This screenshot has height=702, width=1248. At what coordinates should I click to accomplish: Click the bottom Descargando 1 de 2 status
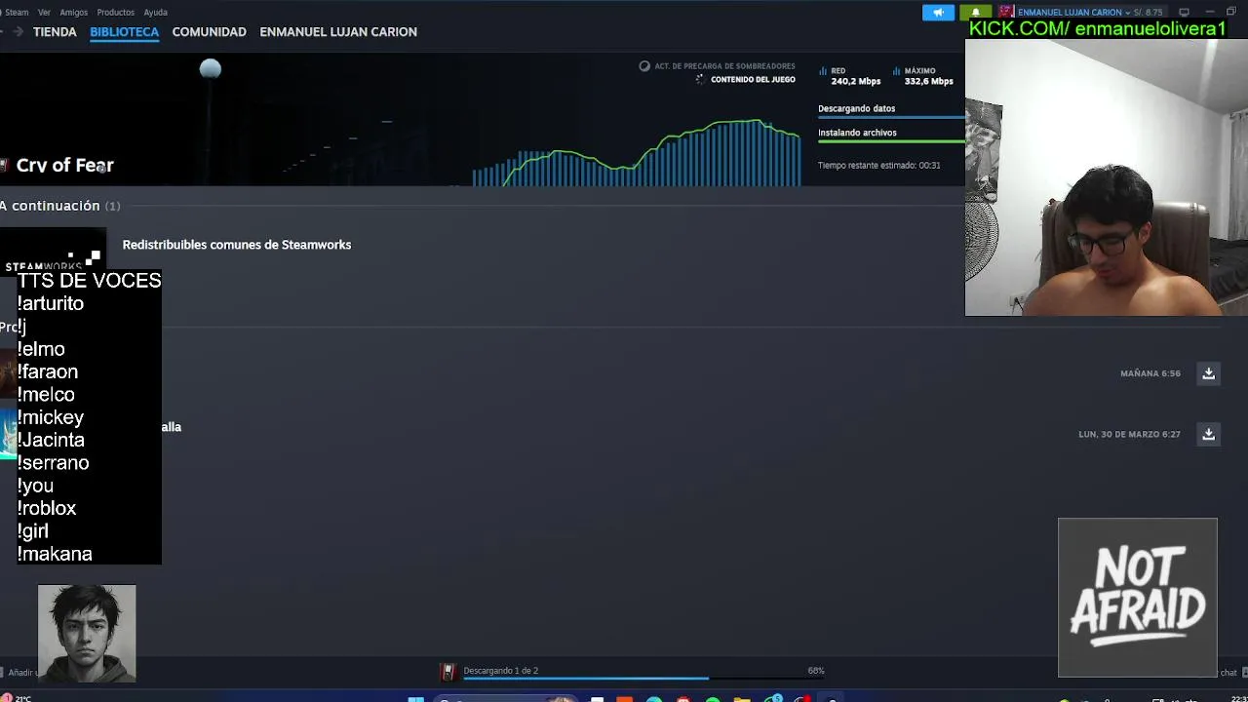[x=500, y=671]
